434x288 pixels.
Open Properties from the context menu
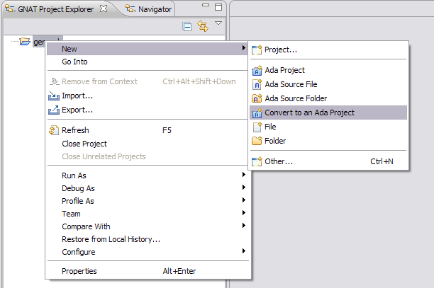(148, 271)
